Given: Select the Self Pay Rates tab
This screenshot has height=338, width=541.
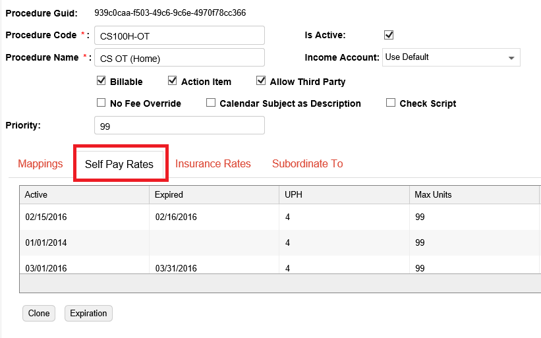Looking at the screenshot, I should [x=119, y=164].
